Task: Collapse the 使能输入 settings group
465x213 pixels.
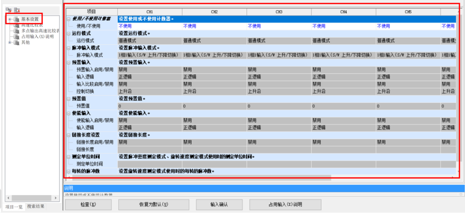Action: coord(69,113)
